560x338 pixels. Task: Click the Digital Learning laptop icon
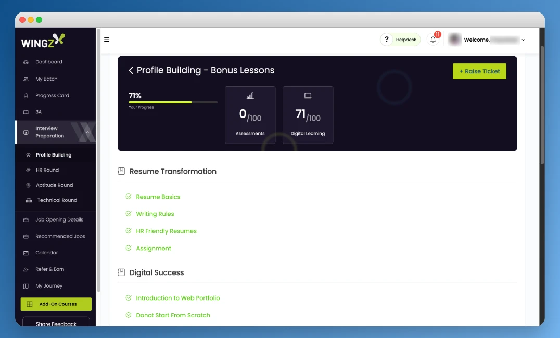tap(308, 96)
